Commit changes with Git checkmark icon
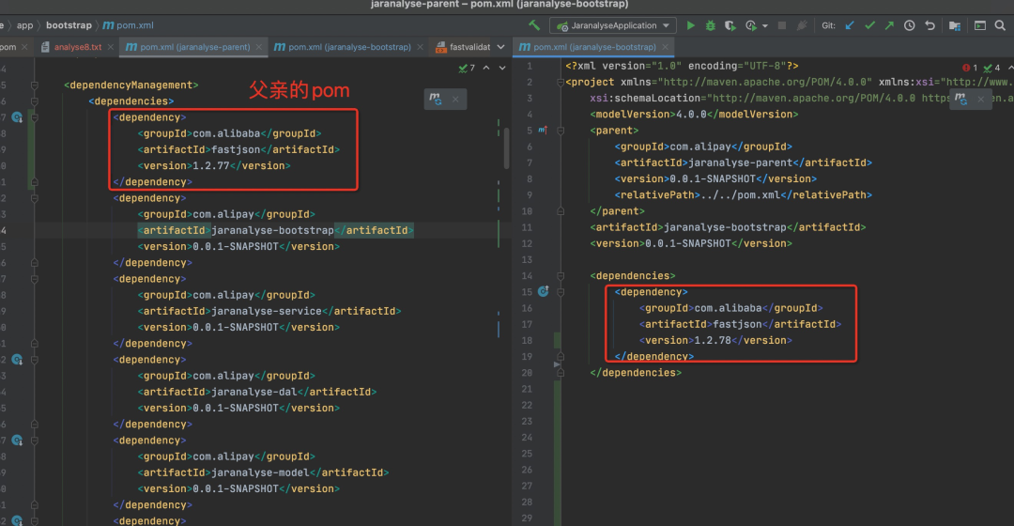This screenshot has height=526, width=1014. pyautogui.click(x=869, y=26)
